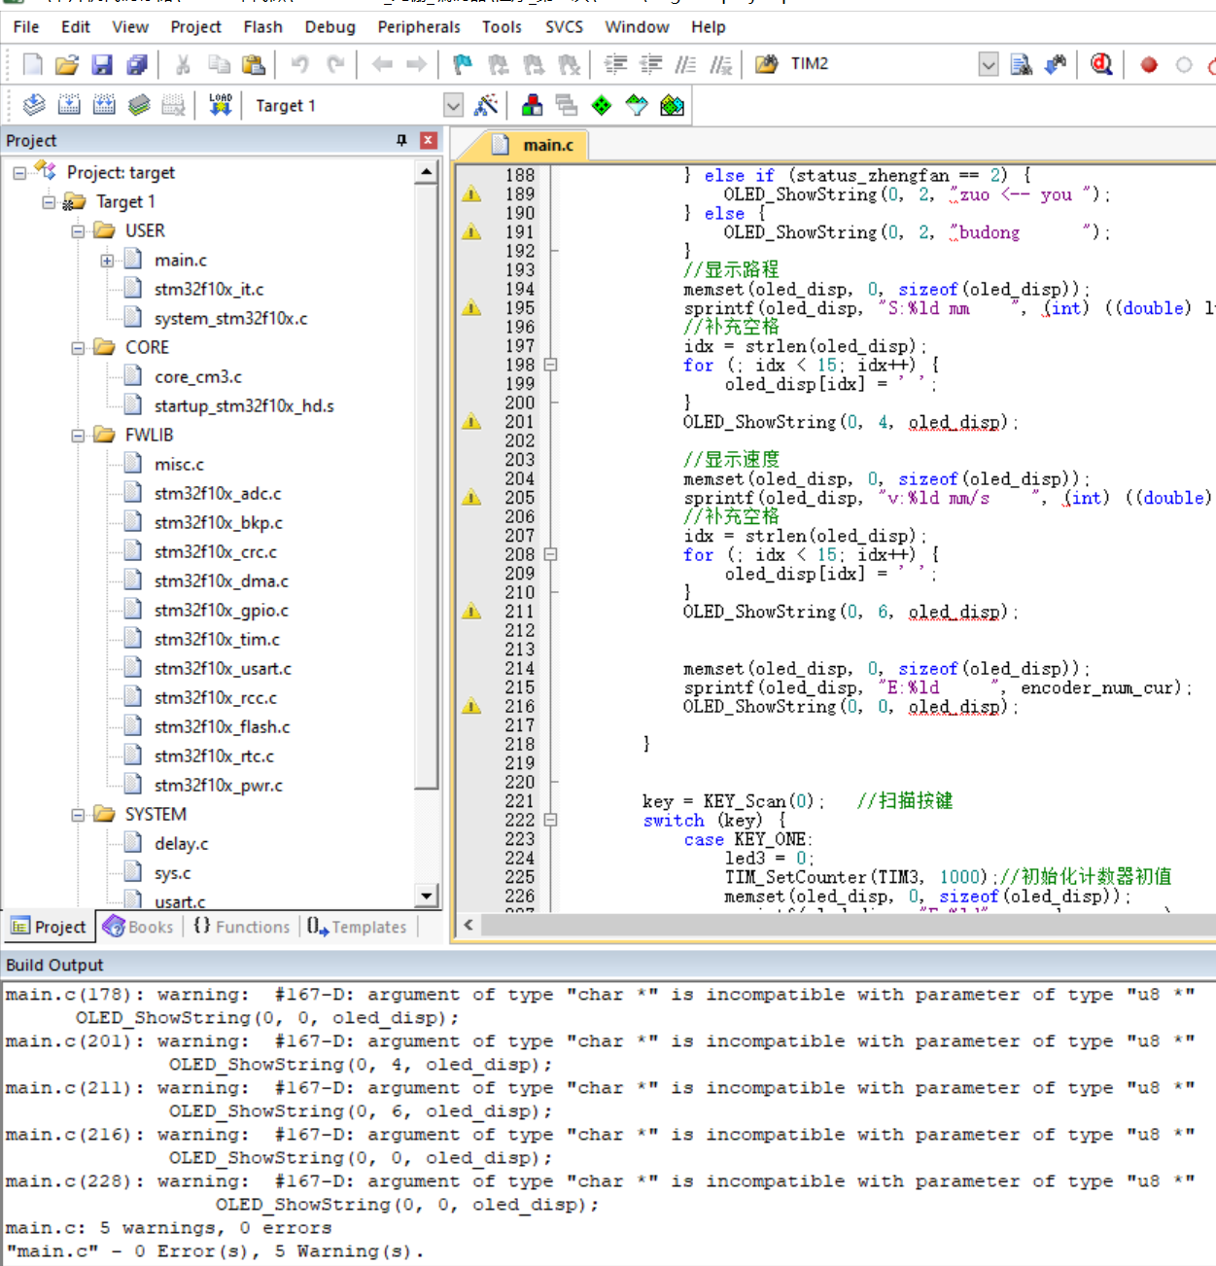1216x1266 pixels.
Task: Switch to the Books tab
Action: (139, 927)
